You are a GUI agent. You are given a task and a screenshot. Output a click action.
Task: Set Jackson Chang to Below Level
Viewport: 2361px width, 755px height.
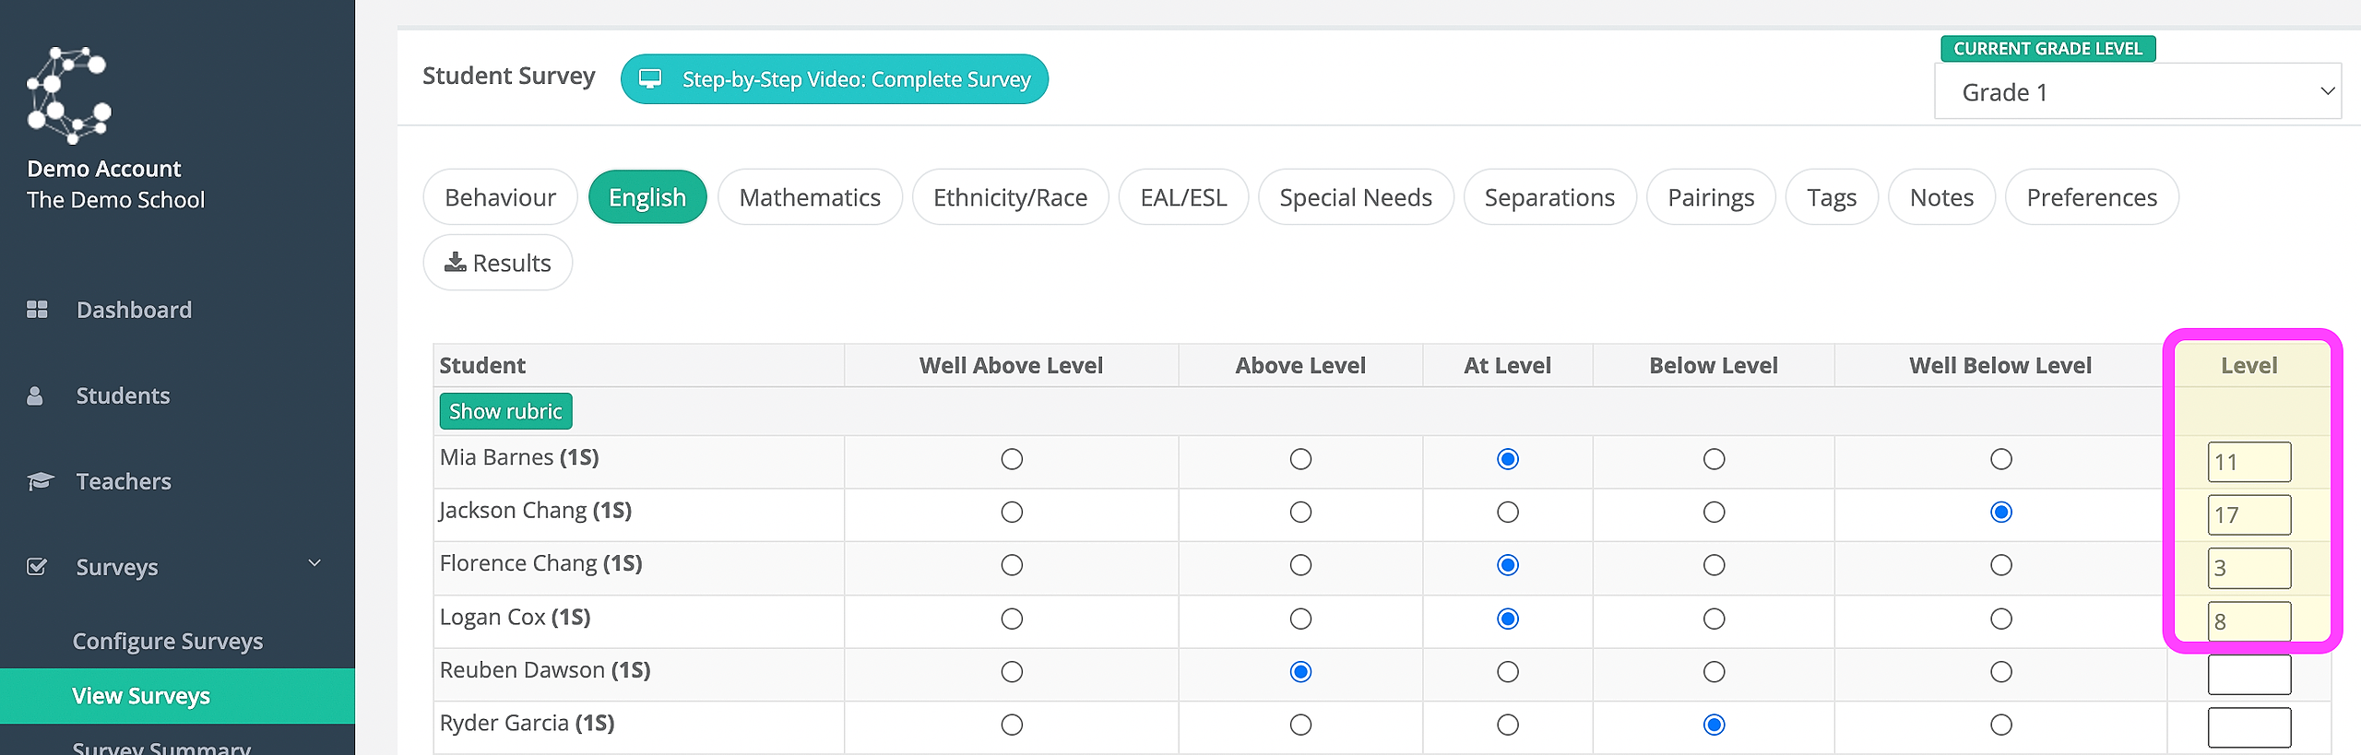(1714, 512)
